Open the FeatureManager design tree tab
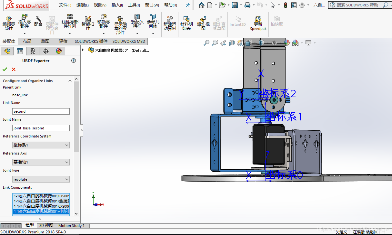392x235 pixels. 7,51
